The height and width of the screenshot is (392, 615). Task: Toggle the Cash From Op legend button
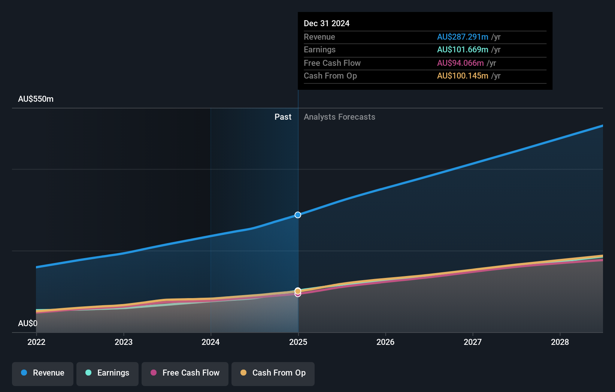(x=273, y=374)
